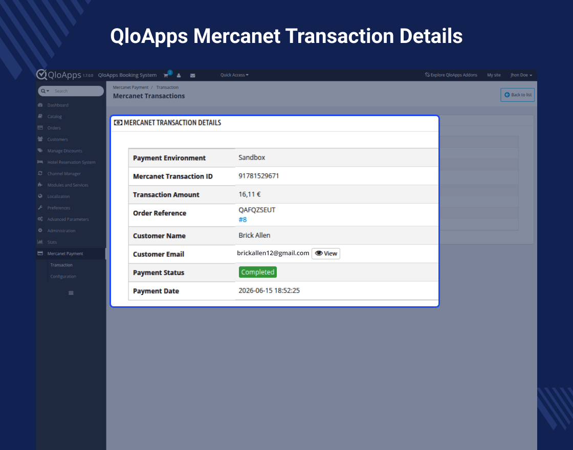The image size is (573, 450).
Task: Expand the Quick Access dropdown
Action: [234, 75]
